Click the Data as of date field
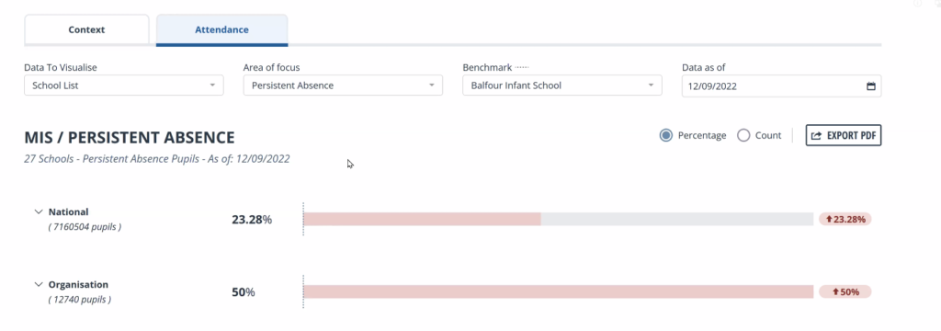Viewport: 941px width, 331px height. 781,86
